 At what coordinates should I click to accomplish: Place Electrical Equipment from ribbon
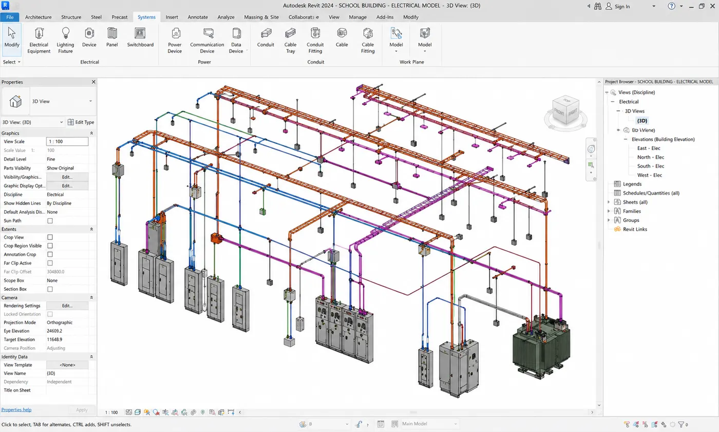point(39,41)
